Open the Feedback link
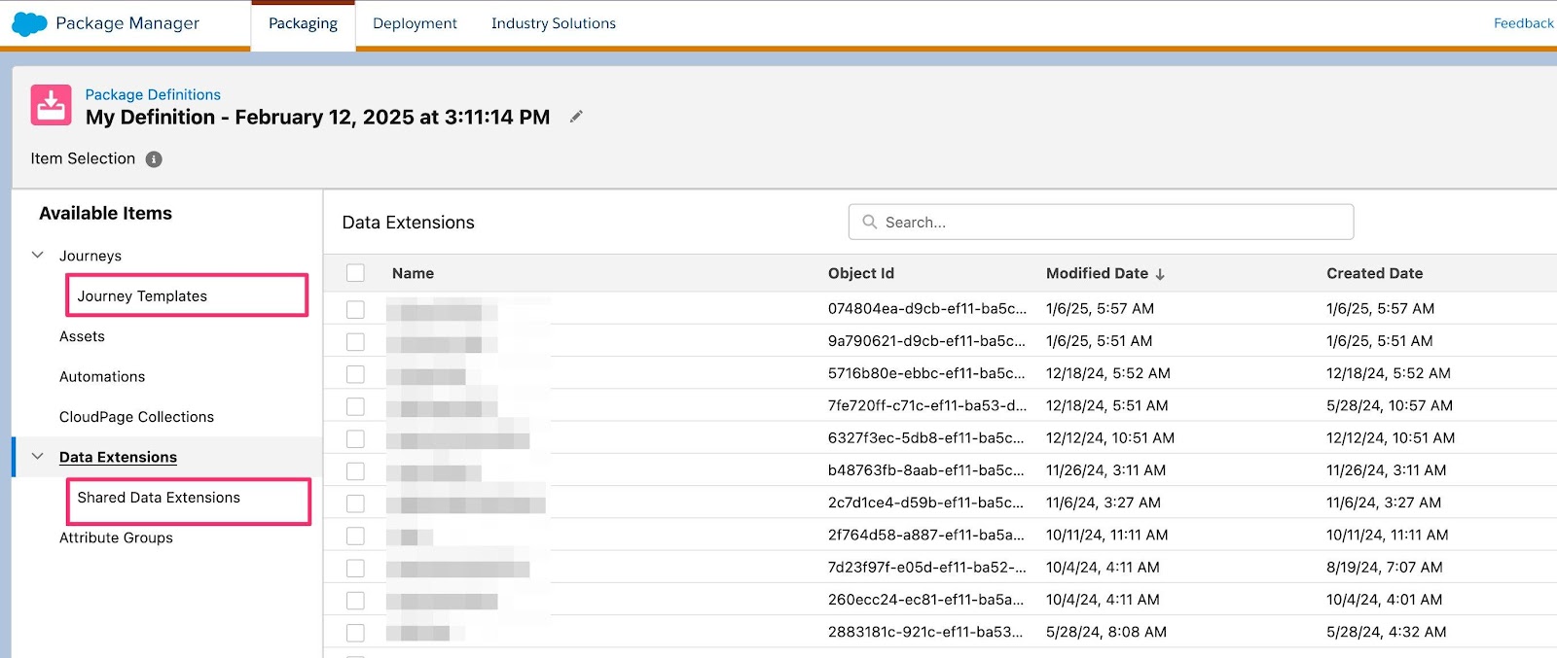 tap(1523, 23)
